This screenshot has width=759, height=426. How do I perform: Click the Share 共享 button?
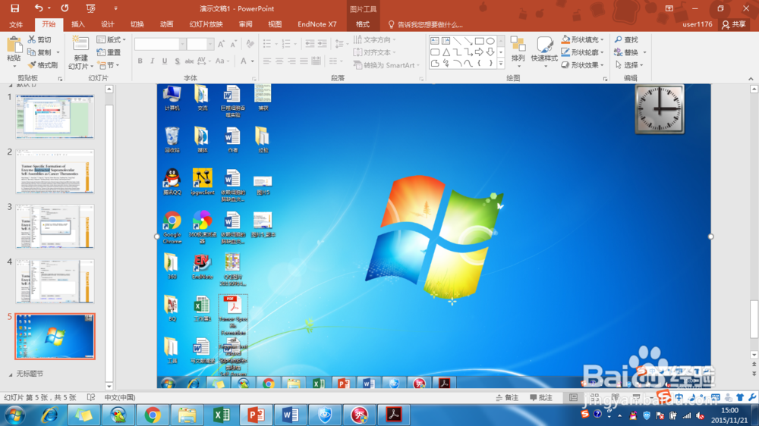point(734,24)
